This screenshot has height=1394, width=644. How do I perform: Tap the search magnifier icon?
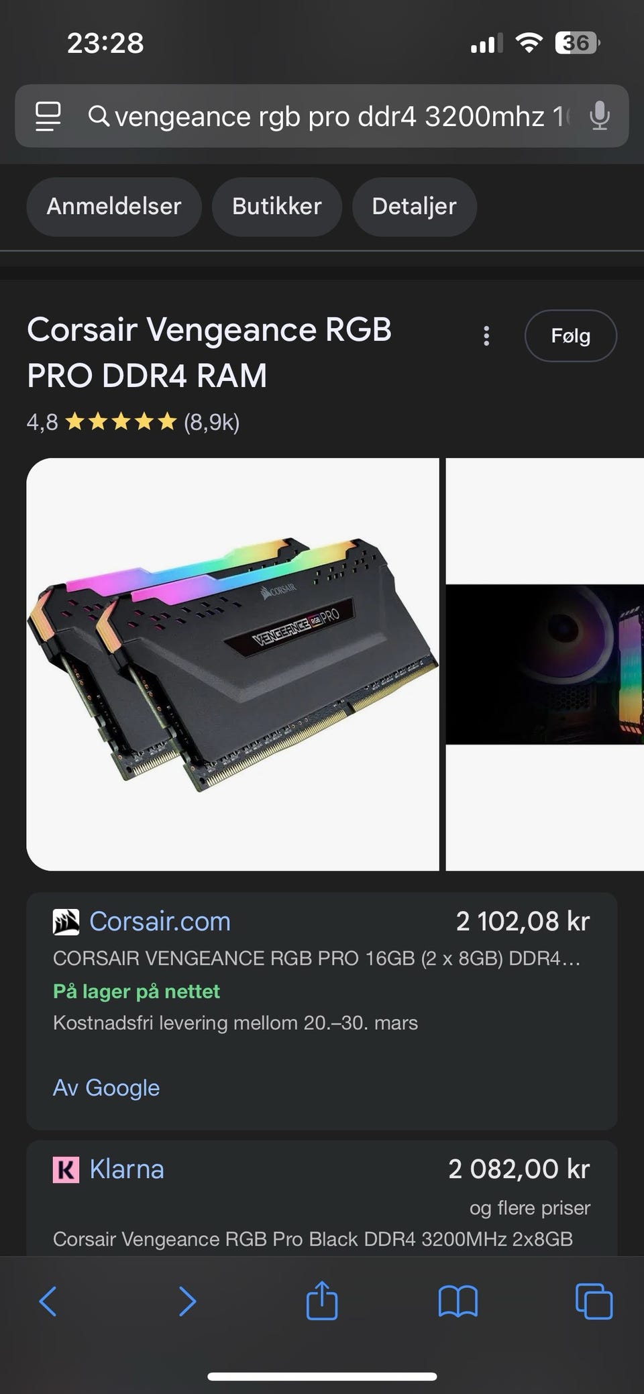coord(99,116)
